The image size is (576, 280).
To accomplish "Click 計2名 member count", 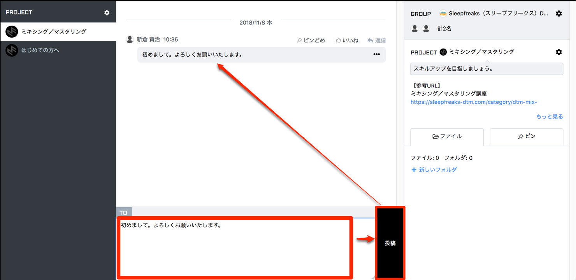I will click(444, 29).
